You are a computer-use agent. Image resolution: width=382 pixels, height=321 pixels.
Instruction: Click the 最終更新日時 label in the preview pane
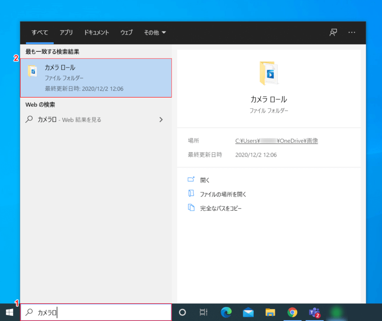[x=205, y=155]
